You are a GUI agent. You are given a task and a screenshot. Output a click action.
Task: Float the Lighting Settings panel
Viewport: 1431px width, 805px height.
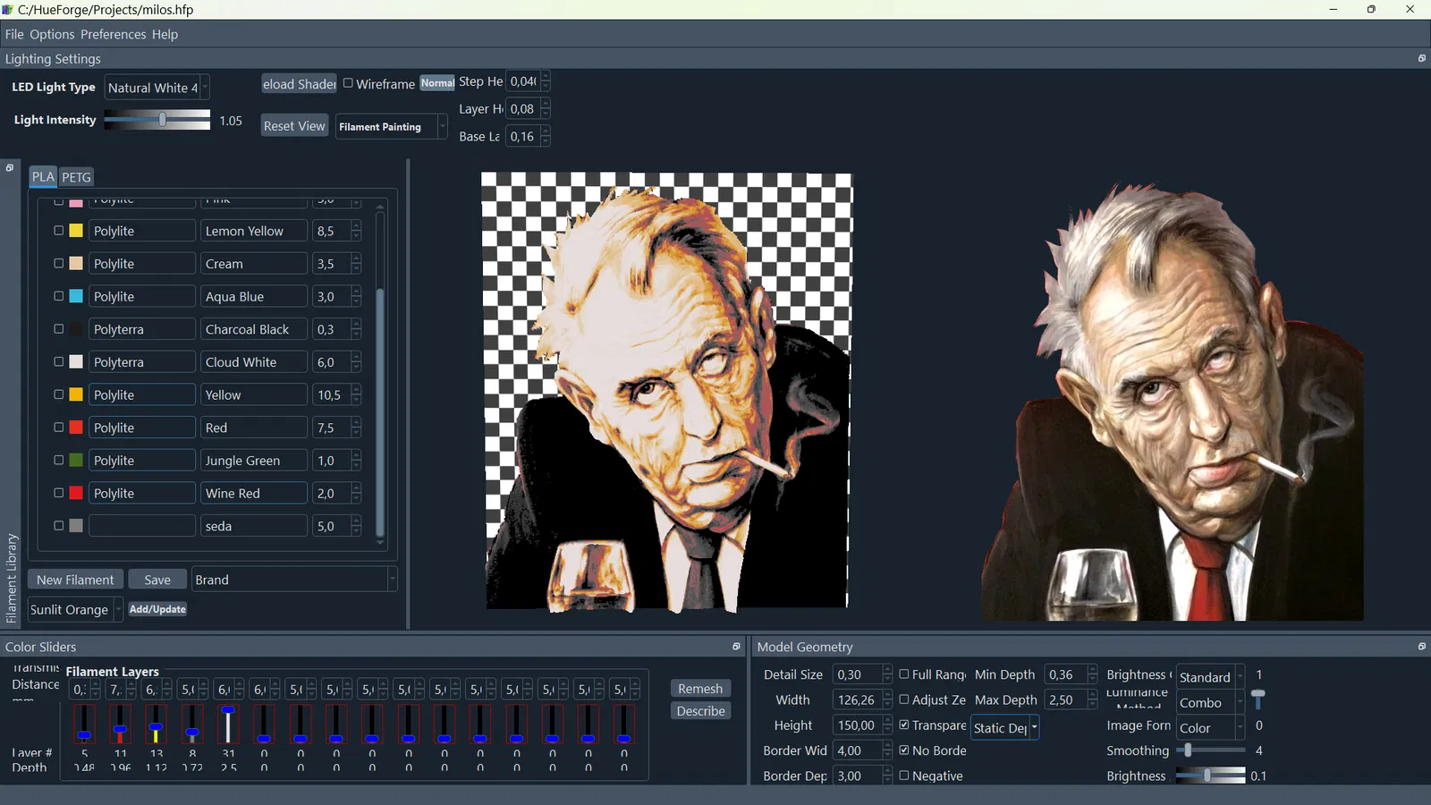1421,58
